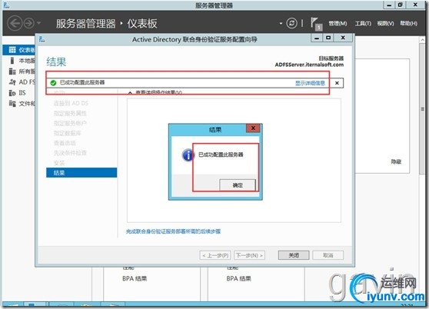The image size is (429, 309).
Task: Click ADFSServer.iternalsoft.com target server text
Action: pyautogui.click(x=309, y=65)
